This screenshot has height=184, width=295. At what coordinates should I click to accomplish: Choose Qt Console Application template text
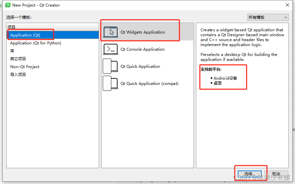(x=143, y=49)
